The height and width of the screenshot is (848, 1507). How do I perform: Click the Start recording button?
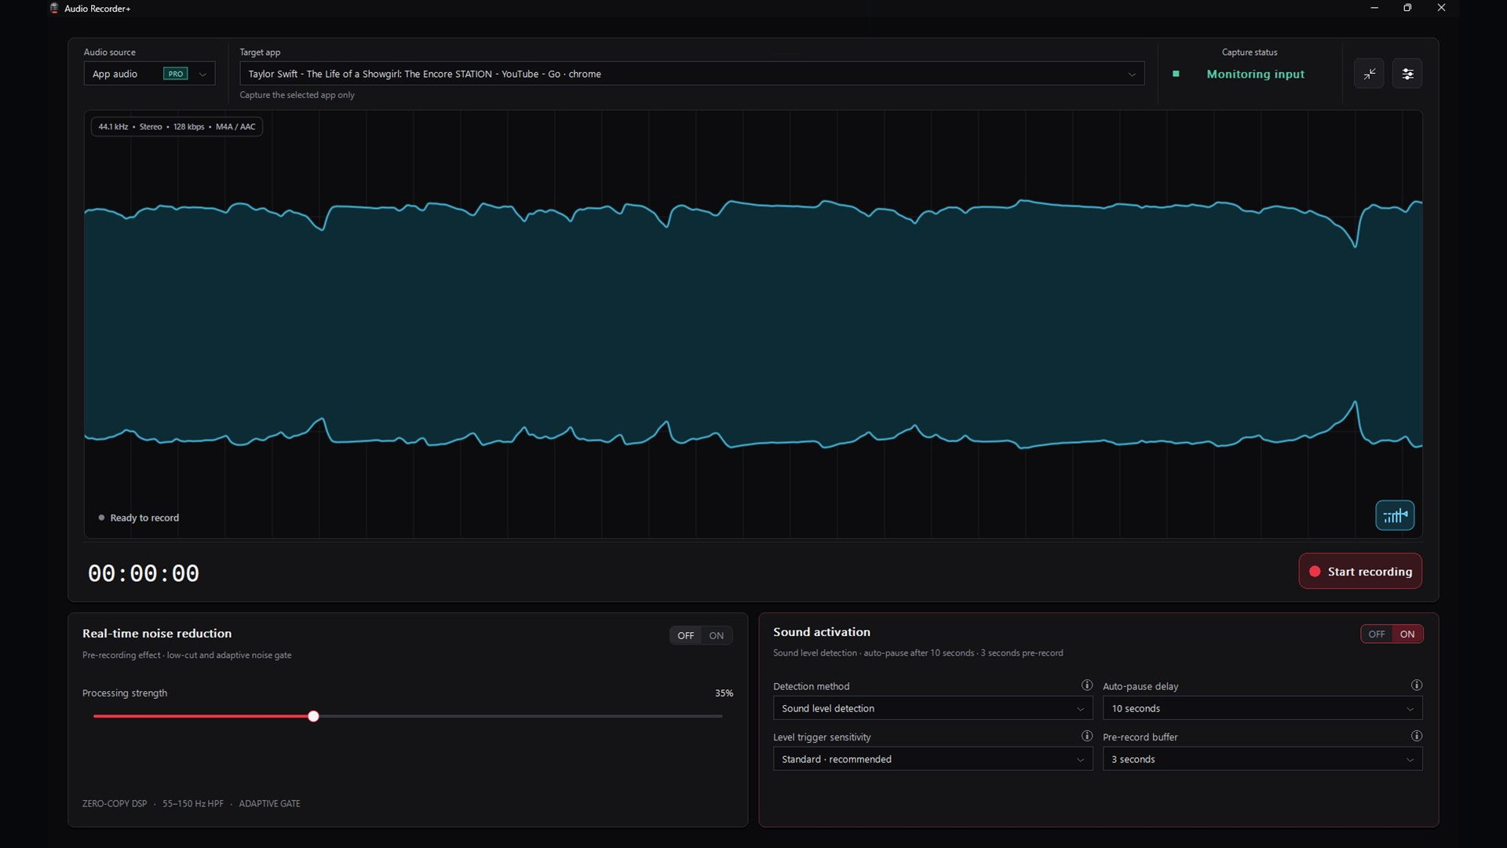pos(1360,572)
